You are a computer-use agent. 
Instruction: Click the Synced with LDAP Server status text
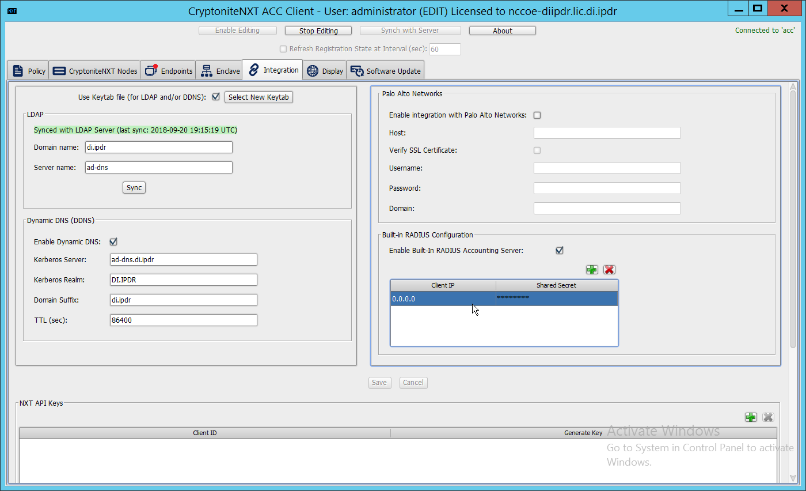point(135,130)
